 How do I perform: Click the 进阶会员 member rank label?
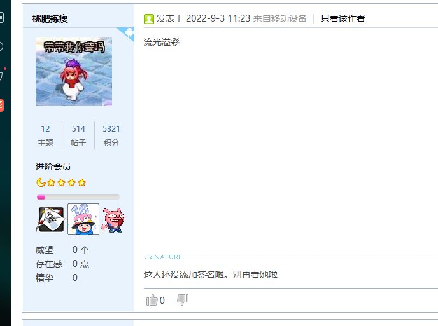(x=53, y=166)
